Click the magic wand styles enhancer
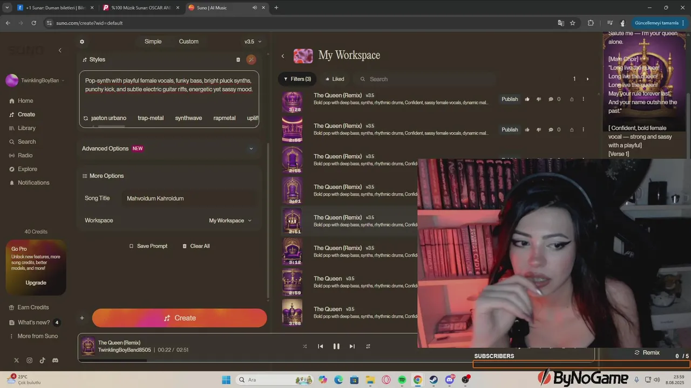 (x=251, y=59)
